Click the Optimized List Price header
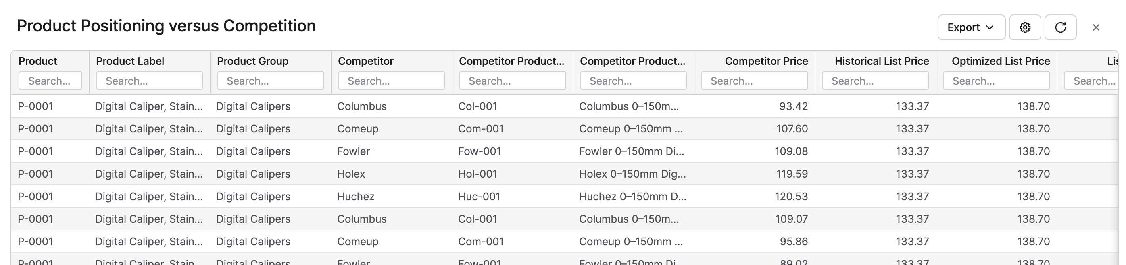This screenshot has height=265, width=1126. 1001,61
